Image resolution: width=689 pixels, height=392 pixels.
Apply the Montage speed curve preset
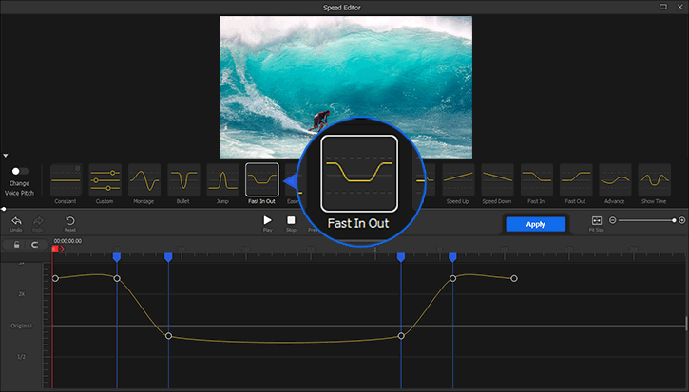tap(144, 179)
